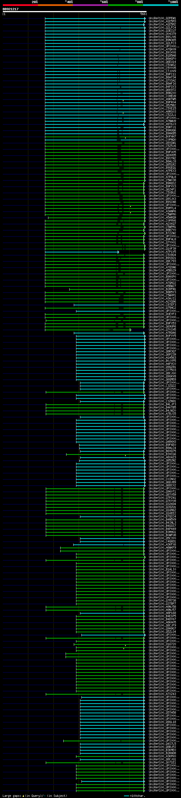This screenshot has height=798, width=181.
Task: Select the UniRef100_Q6EU14 label
Action: (162, 62)
